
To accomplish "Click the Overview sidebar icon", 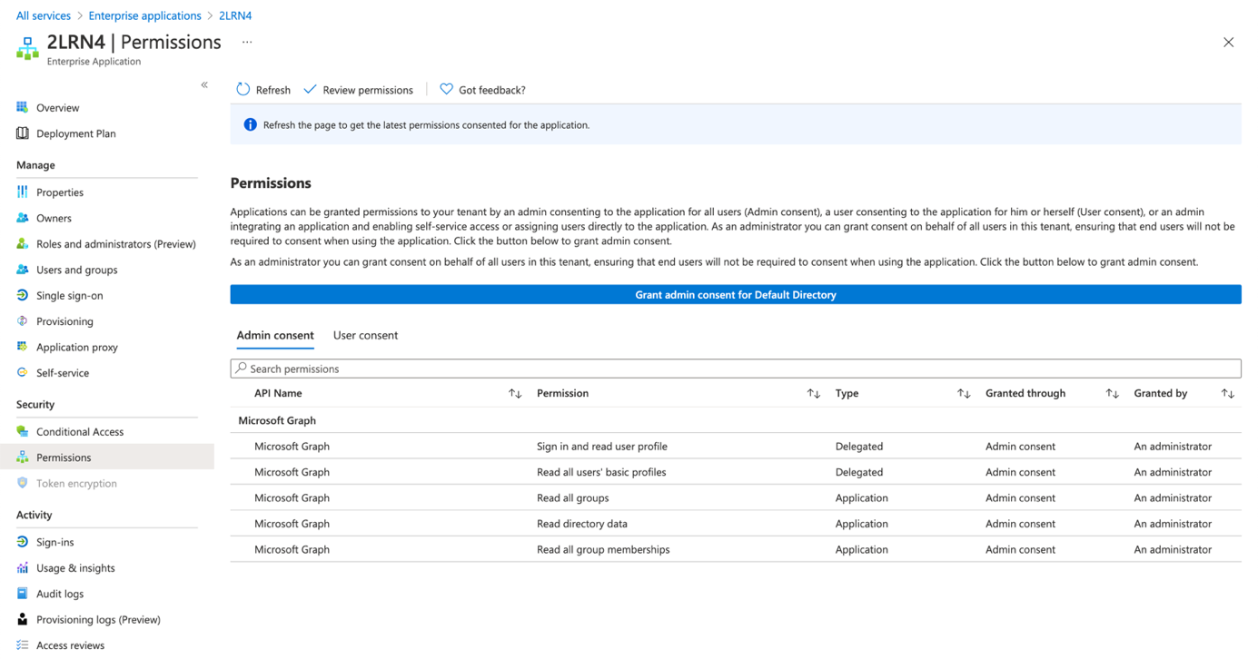I will click(23, 107).
